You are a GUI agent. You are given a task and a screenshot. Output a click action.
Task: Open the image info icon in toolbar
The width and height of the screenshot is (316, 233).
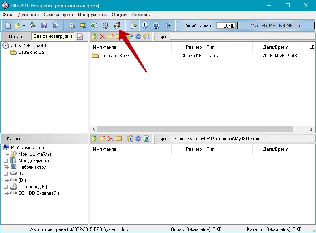[x=144, y=26]
